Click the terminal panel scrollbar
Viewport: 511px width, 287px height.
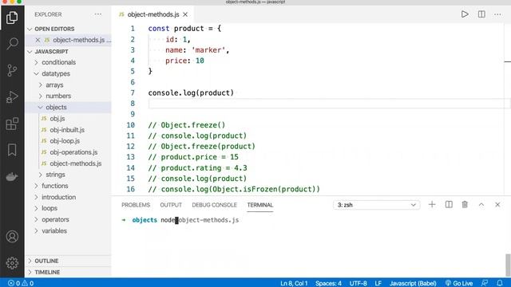[508, 265]
